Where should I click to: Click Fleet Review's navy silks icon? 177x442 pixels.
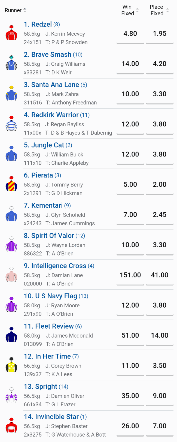(11, 335)
